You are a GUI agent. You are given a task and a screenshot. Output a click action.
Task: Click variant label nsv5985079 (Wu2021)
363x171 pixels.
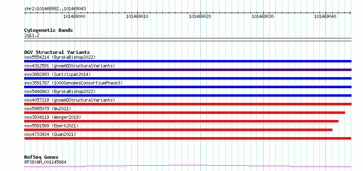click(x=48, y=109)
